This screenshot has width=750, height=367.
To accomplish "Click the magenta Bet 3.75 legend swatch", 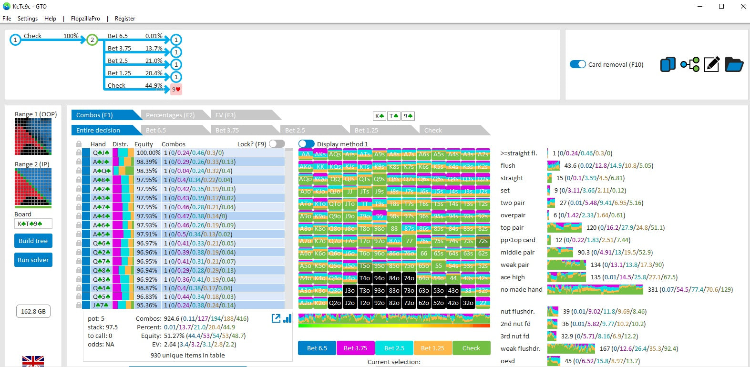I will 355,348.
